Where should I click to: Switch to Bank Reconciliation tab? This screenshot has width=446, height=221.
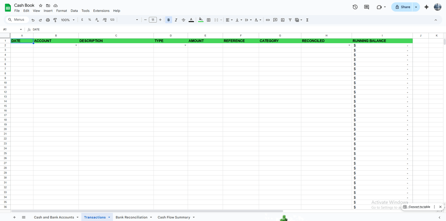click(x=132, y=217)
